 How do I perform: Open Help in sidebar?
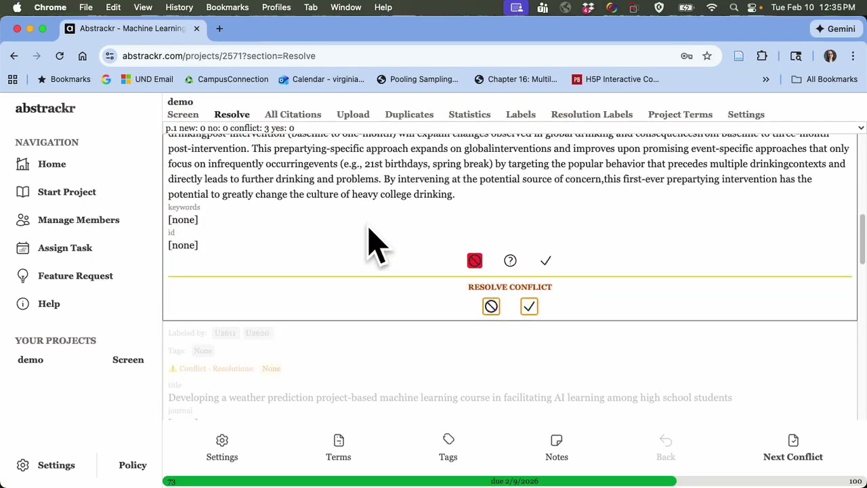49,304
